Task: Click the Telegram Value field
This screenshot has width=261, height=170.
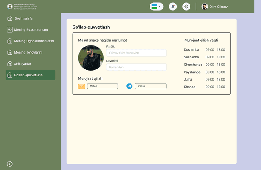Action: 150,86
